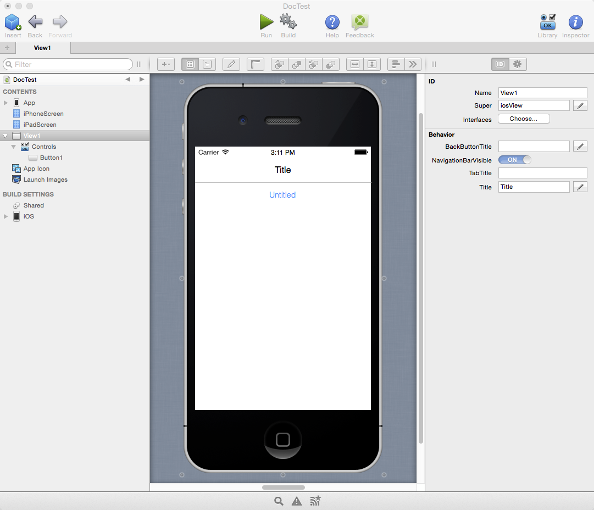Click the Run icon in toolbar

(x=267, y=22)
